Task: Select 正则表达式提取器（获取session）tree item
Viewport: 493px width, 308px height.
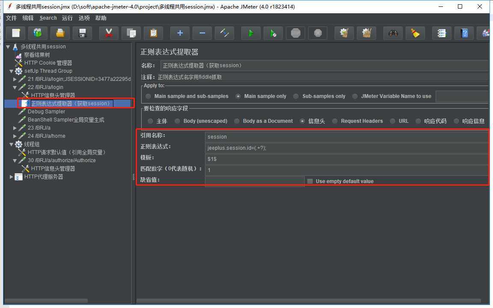Action: click(x=72, y=104)
